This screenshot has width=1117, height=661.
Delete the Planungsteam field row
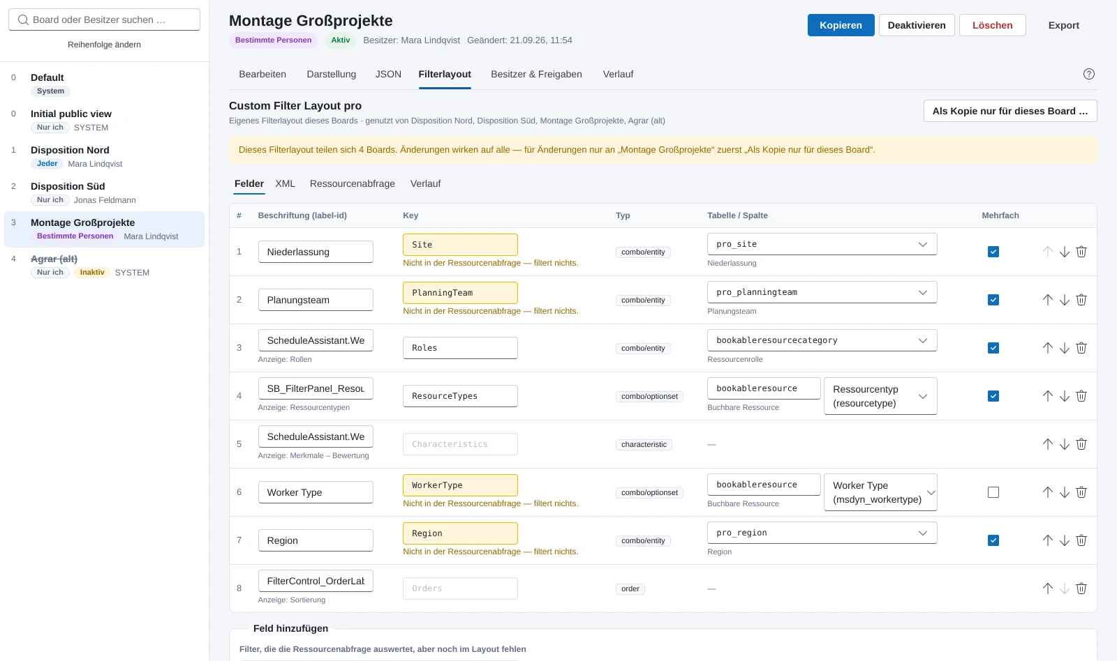[1081, 300]
